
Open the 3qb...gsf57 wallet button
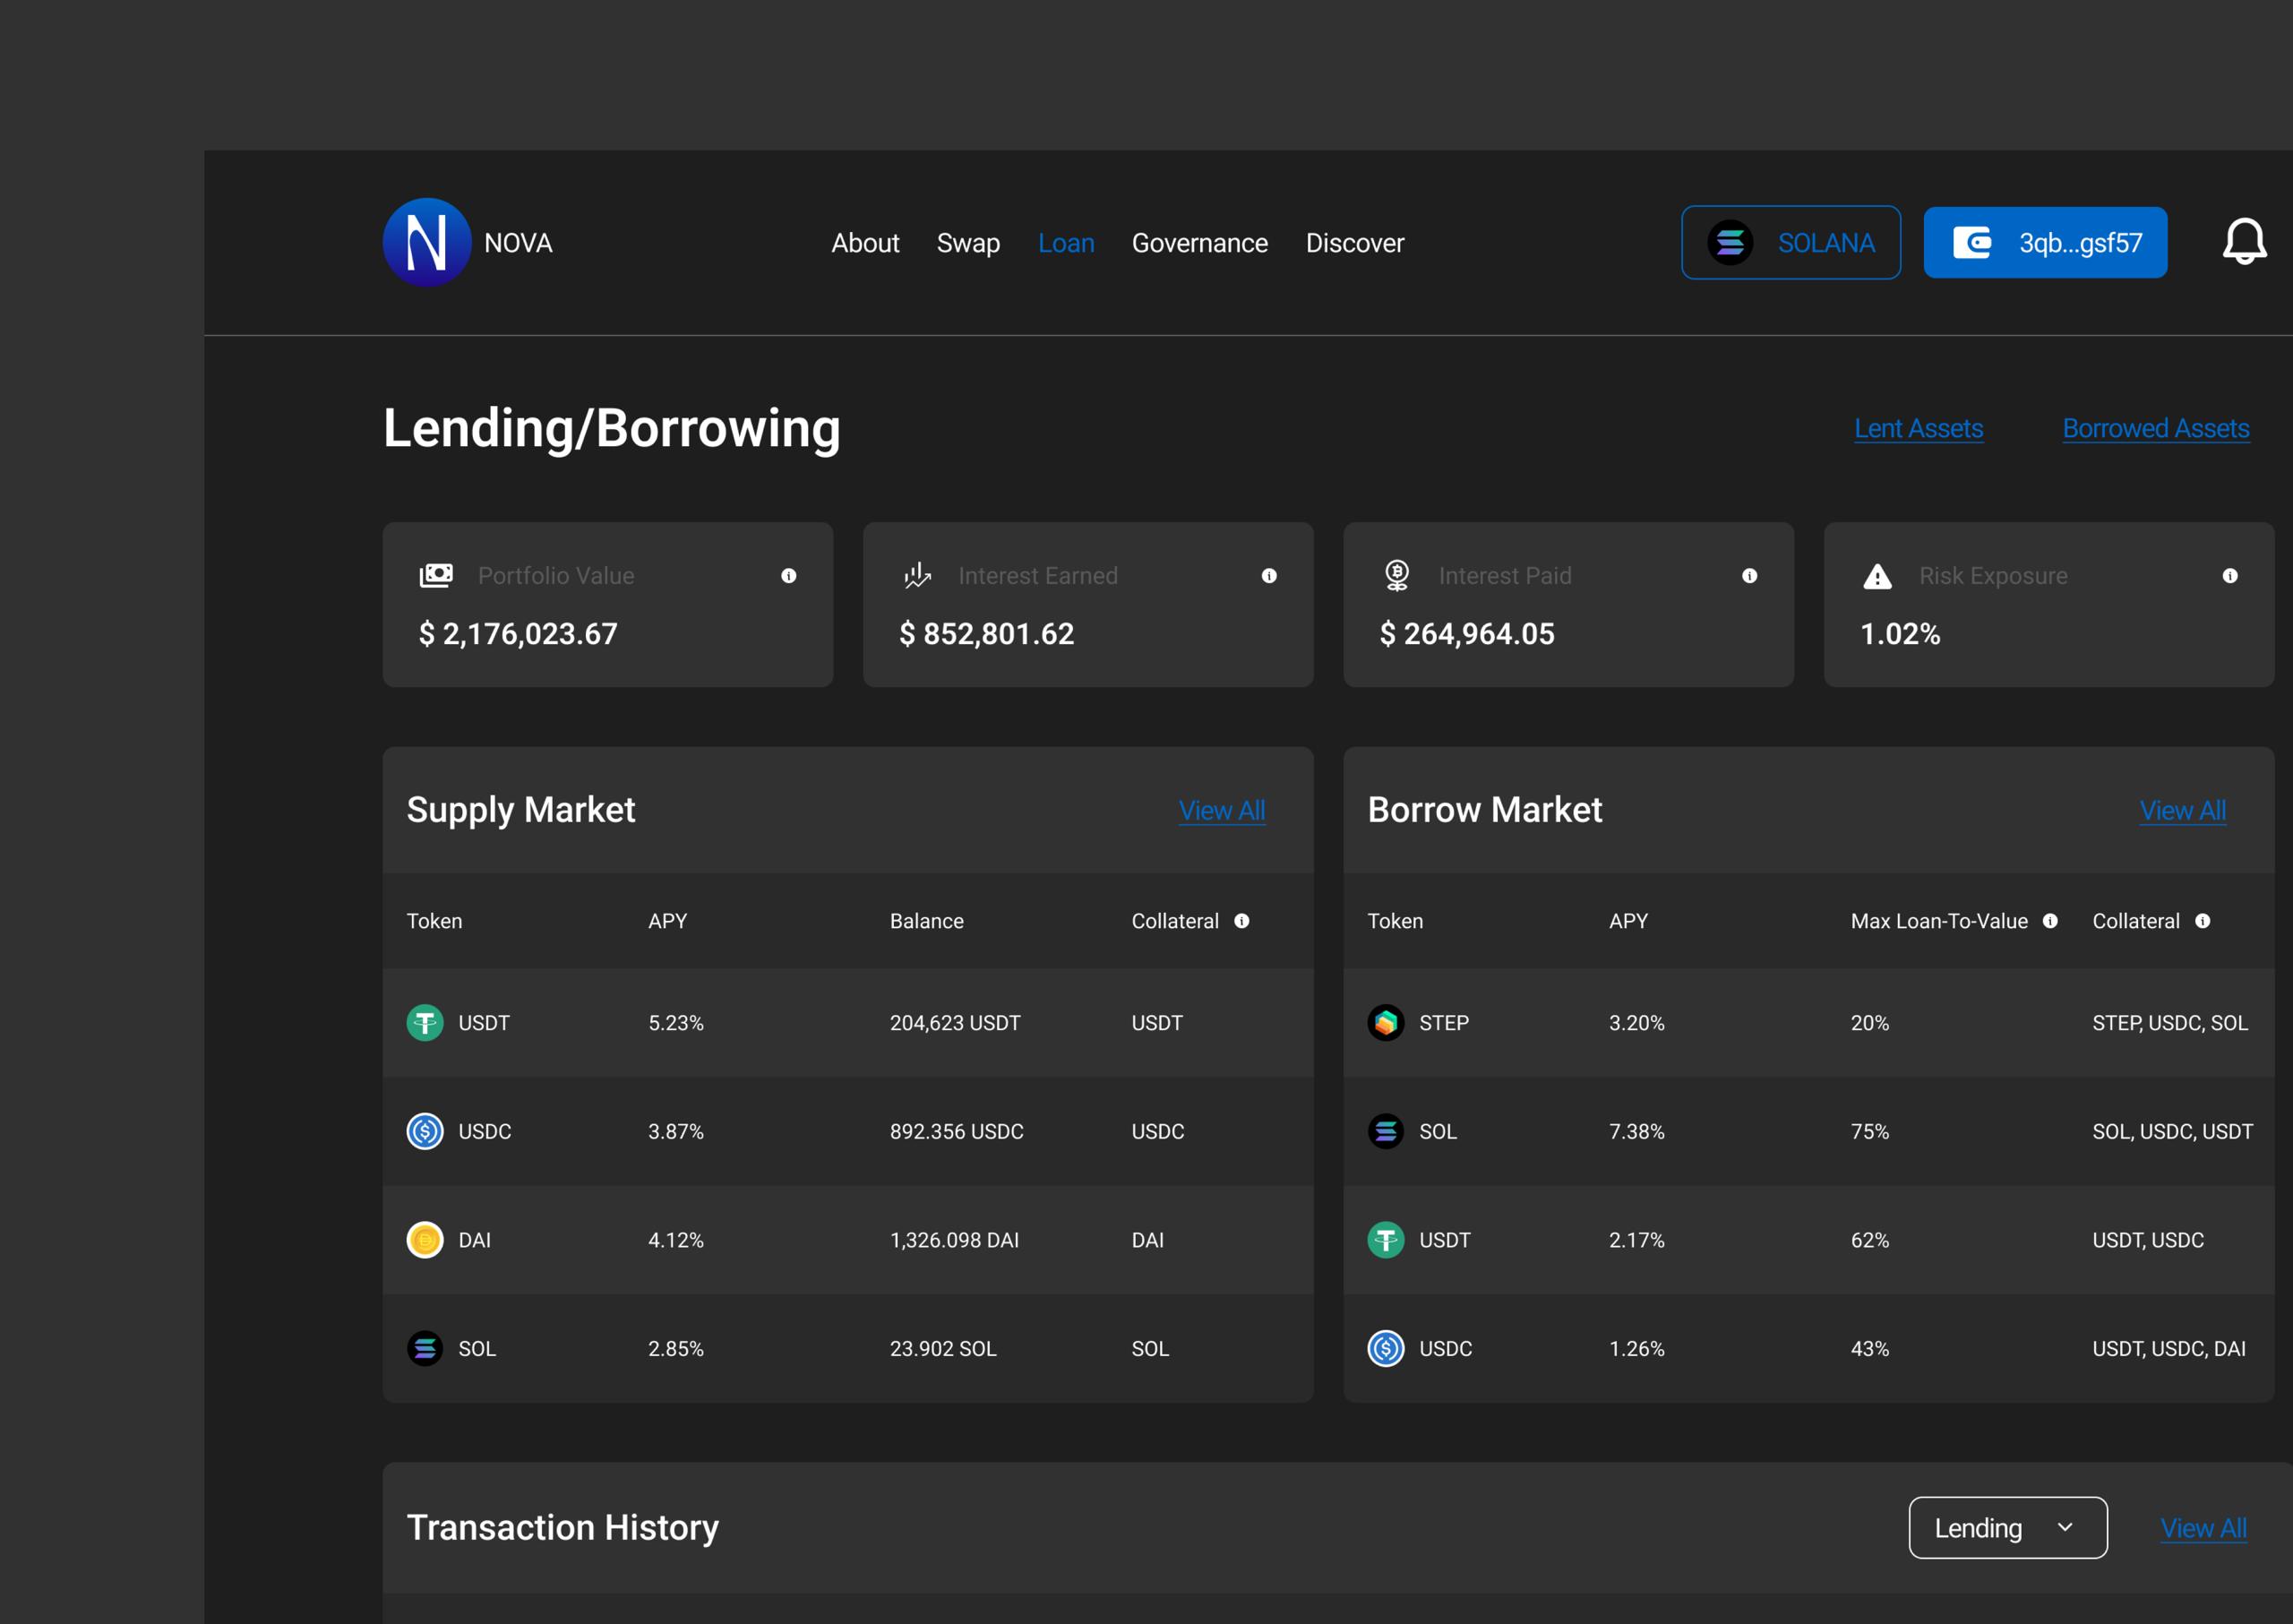2045,243
